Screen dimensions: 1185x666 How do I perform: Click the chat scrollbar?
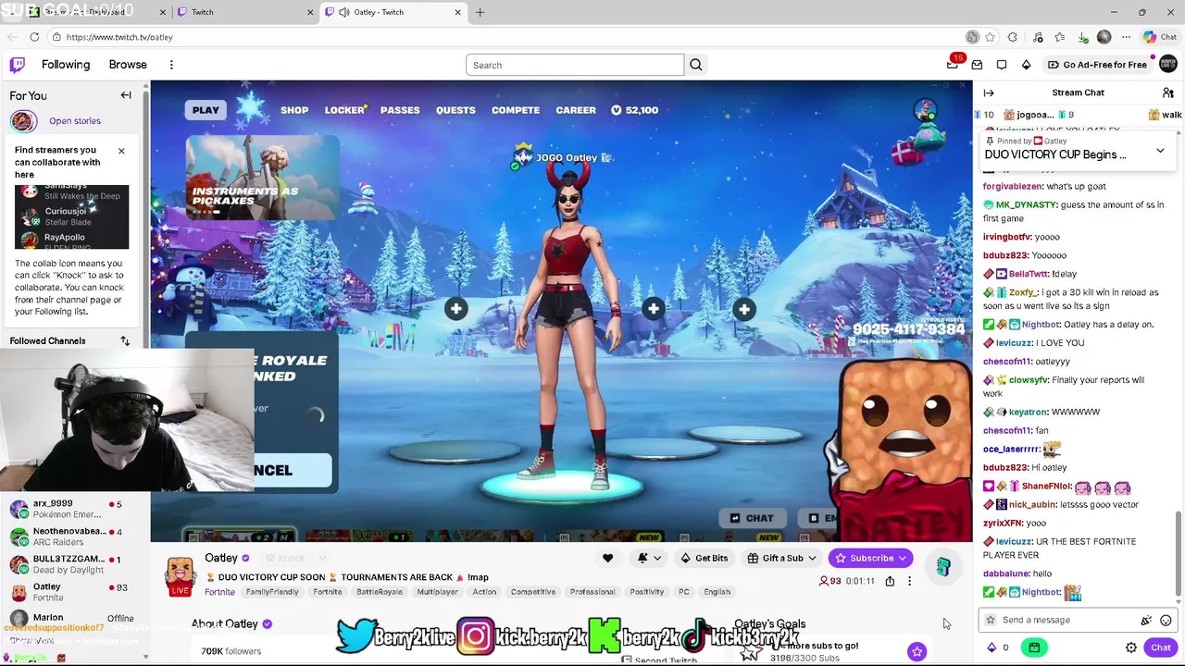point(1179,555)
